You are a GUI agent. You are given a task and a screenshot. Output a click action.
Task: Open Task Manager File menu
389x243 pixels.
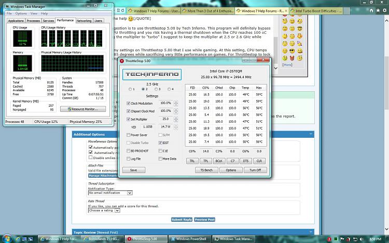[x=9, y=13]
